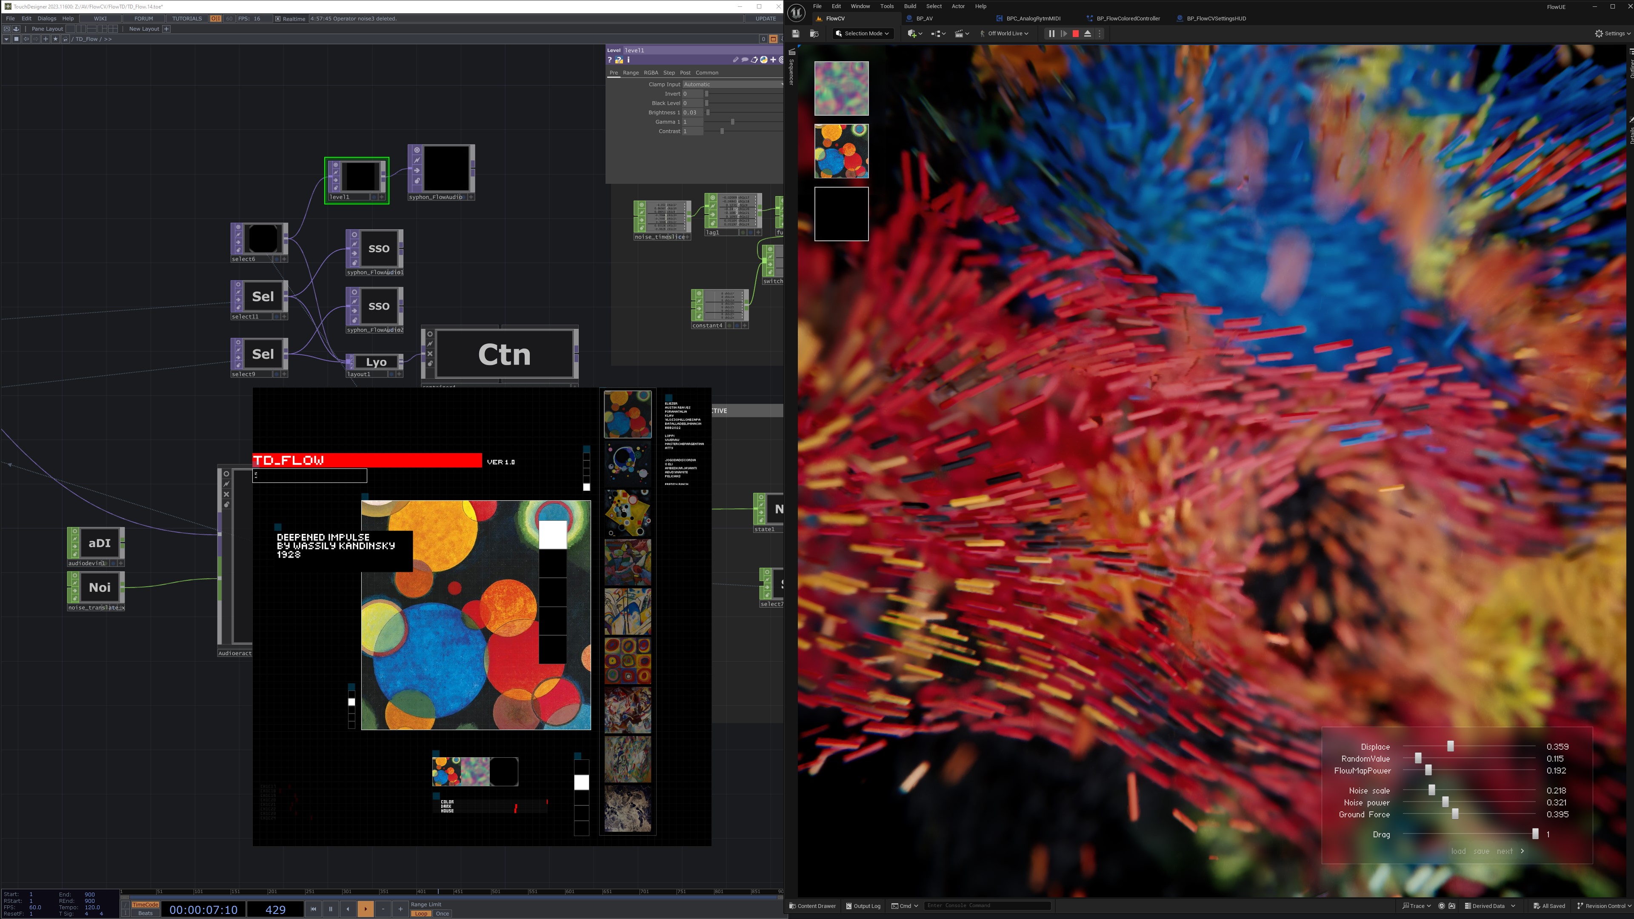Click the 'save' link in settings HUD

pos(1481,851)
